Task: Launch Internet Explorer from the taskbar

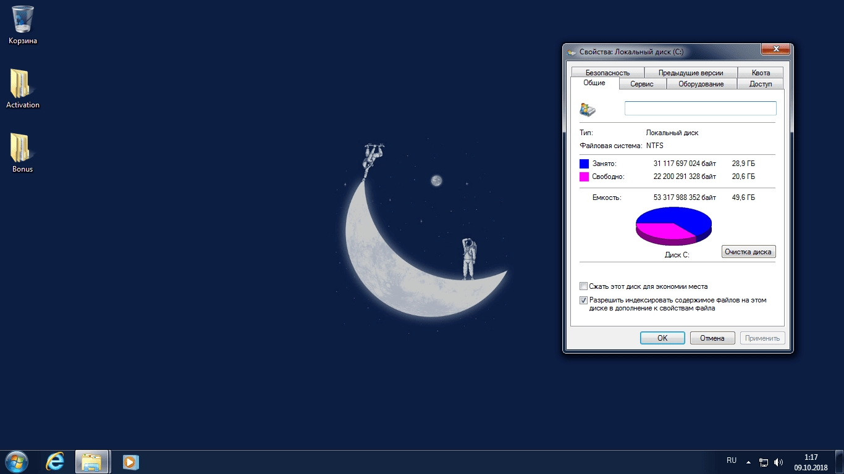Action: click(x=55, y=462)
